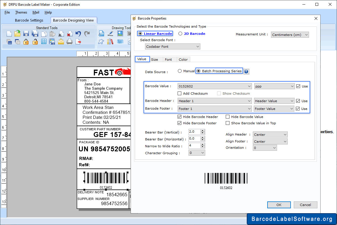Lock the selected object with closed padlock
This screenshot has width=337, height=225.
point(26,42)
